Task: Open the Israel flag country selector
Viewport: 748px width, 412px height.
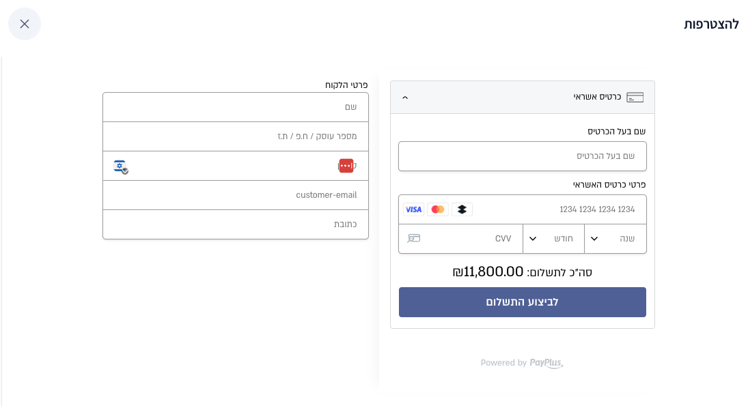Action: (120, 166)
